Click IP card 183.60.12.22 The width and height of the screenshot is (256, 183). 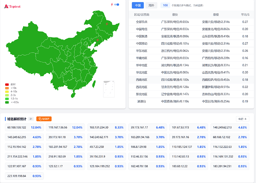pos(189,166)
